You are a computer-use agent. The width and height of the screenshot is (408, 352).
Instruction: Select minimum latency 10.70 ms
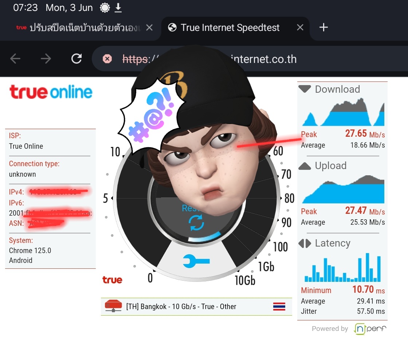point(368,289)
